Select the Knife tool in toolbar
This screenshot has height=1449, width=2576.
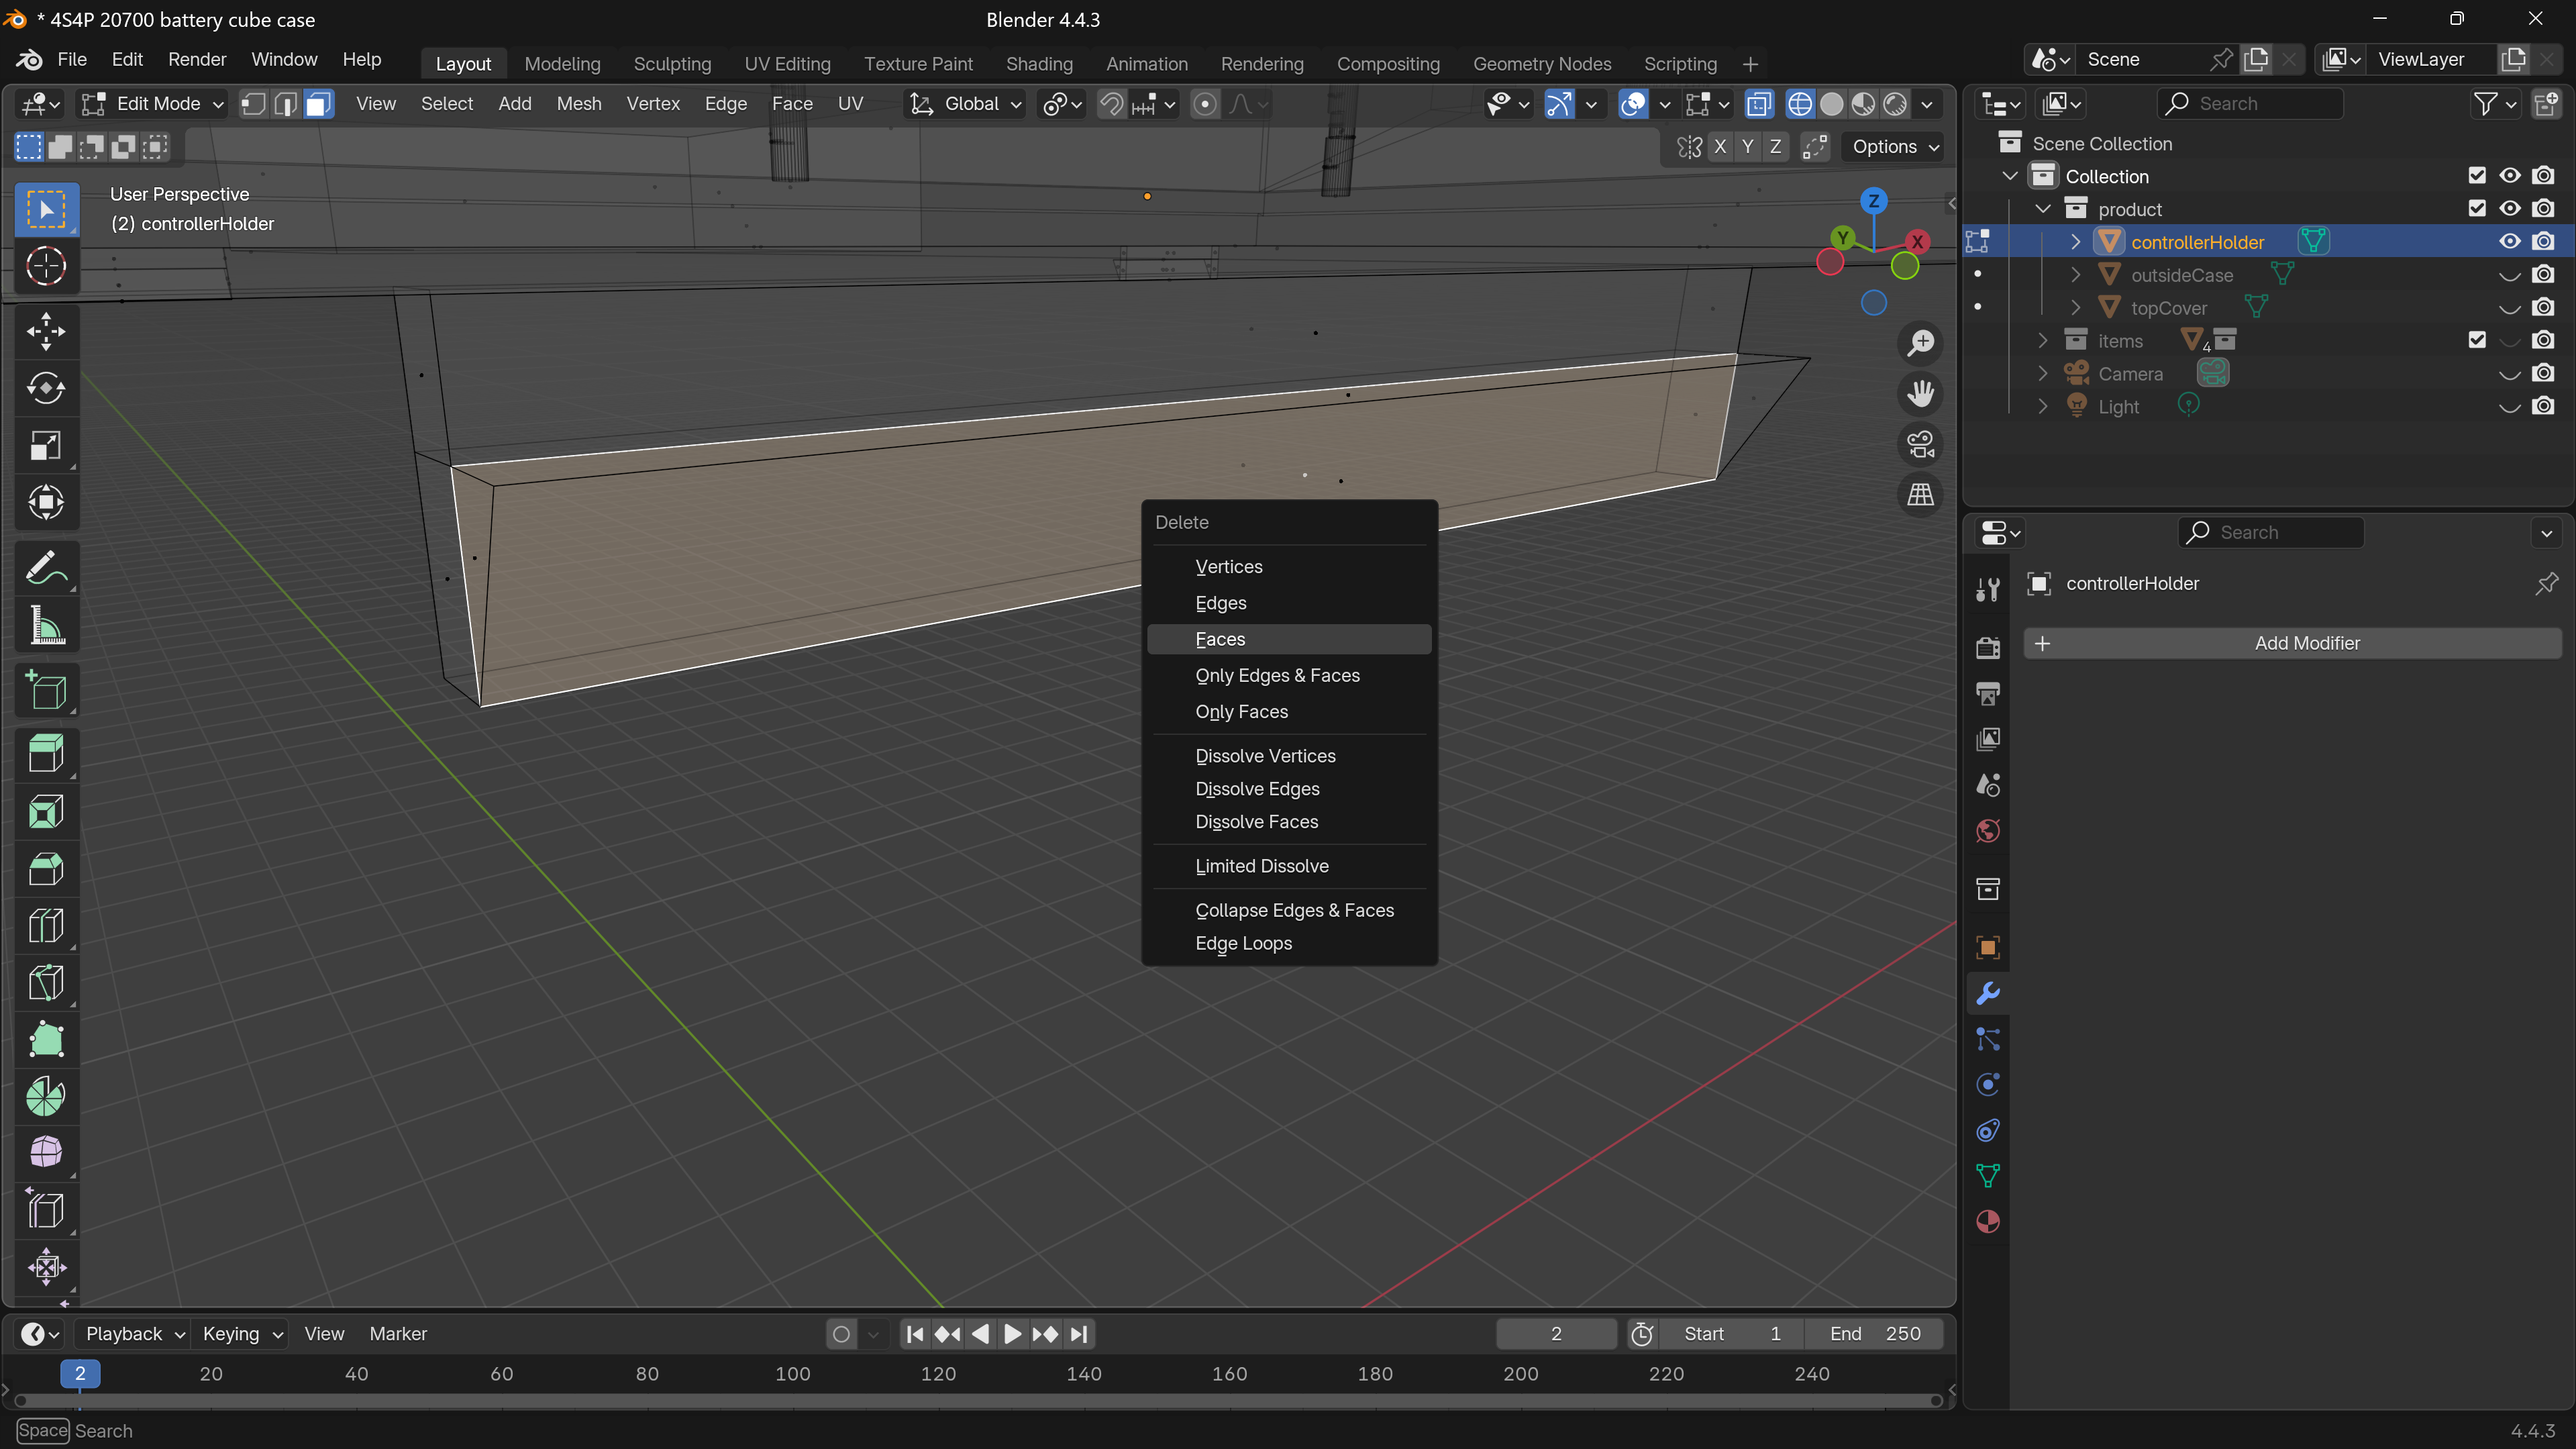pos(46,983)
